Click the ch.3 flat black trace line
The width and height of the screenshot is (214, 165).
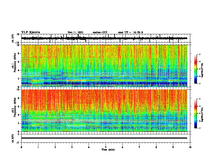click(104, 138)
